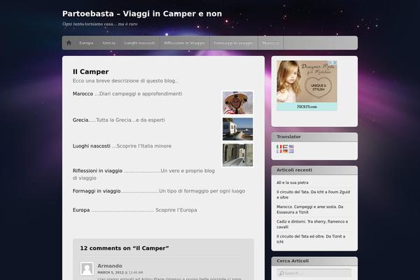Open the home icon in navigation bar
This screenshot has height=280, width=420.
tap(69, 43)
